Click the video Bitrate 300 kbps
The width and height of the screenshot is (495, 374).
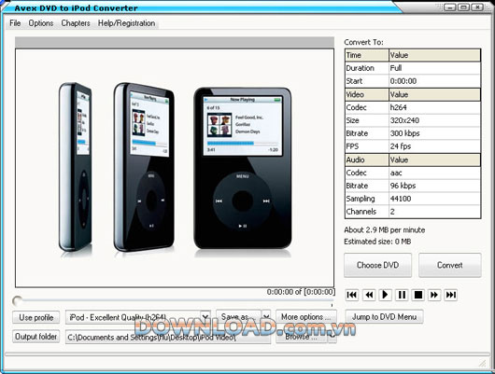(x=434, y=133)
